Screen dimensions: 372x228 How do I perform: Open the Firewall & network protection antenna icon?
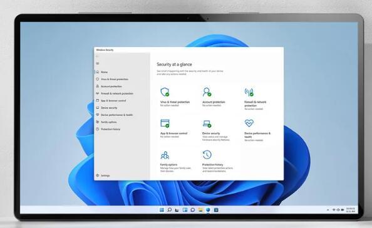249,92
